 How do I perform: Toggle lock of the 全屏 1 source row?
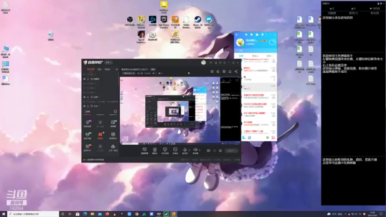pos(88,97)
